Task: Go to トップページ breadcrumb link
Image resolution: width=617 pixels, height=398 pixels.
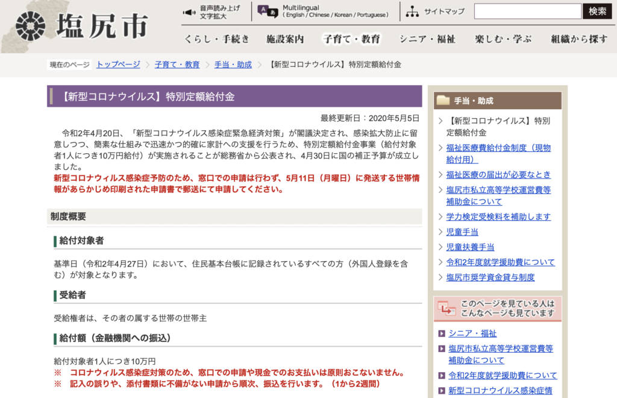Action: tap(118, 65)
